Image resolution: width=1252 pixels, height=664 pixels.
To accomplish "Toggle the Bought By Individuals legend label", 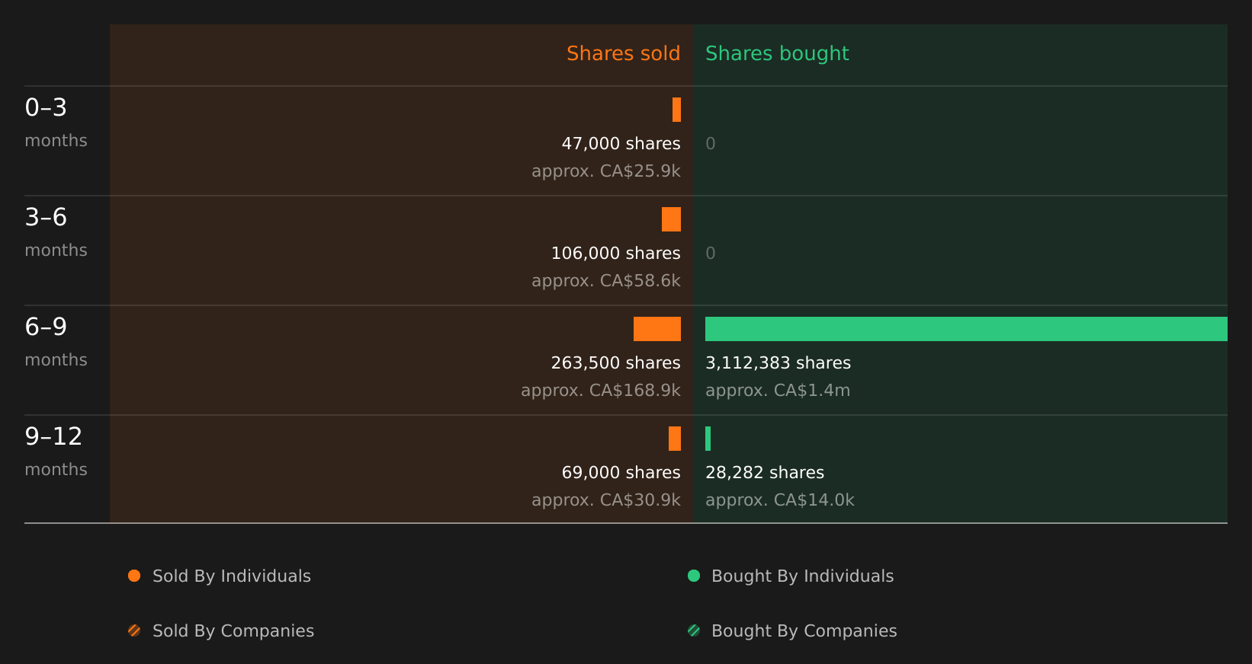I will tap(802, 576).
